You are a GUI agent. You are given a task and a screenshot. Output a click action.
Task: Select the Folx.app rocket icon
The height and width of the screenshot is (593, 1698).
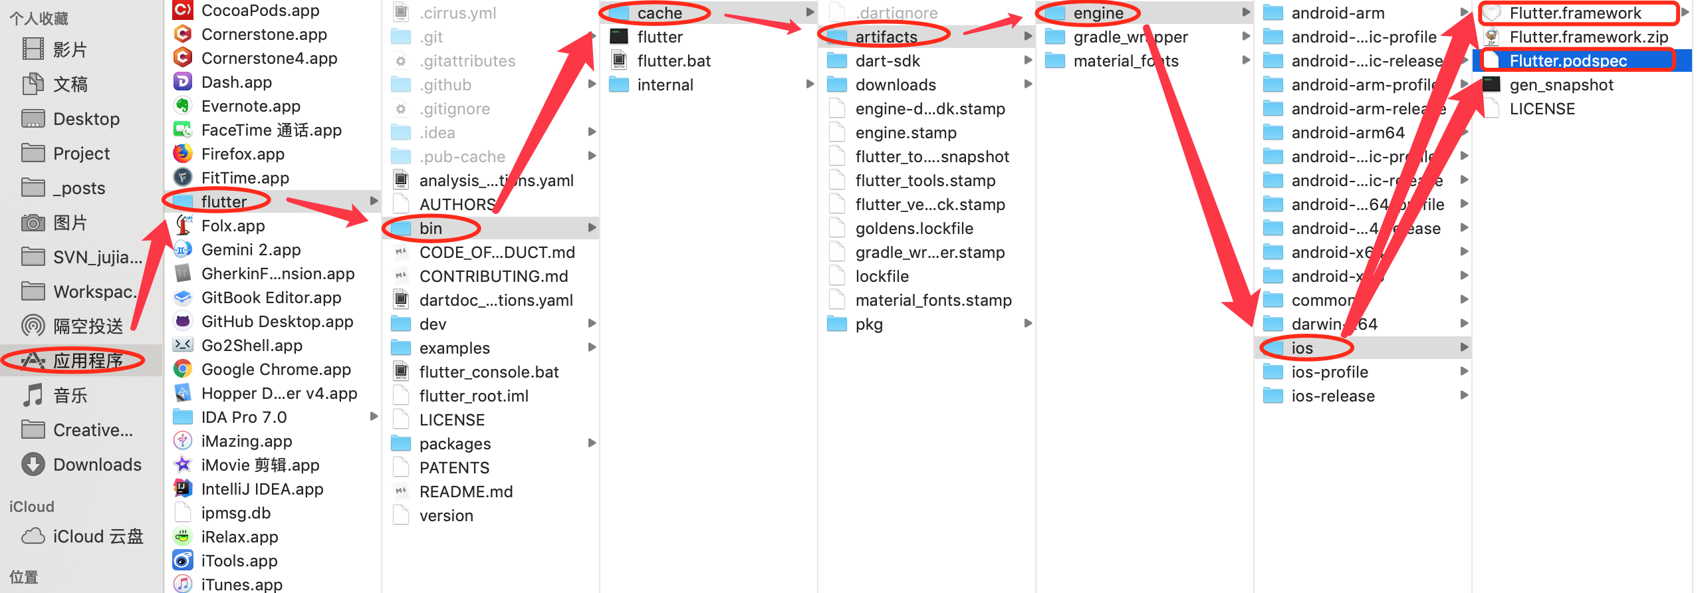(183, 225)
